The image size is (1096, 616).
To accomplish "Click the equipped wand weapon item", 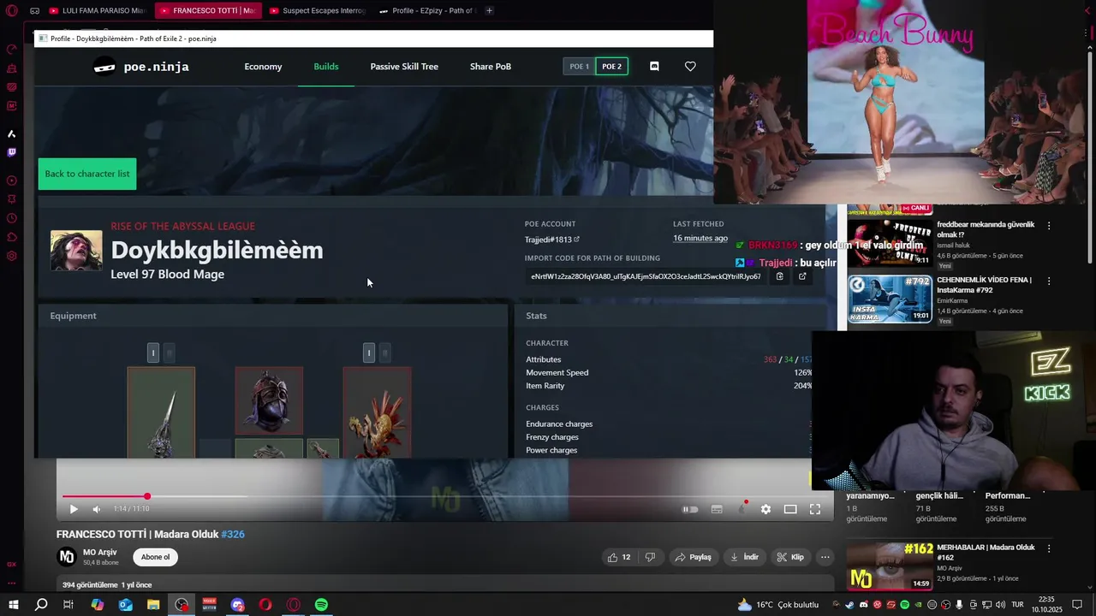I will point(161,412).
